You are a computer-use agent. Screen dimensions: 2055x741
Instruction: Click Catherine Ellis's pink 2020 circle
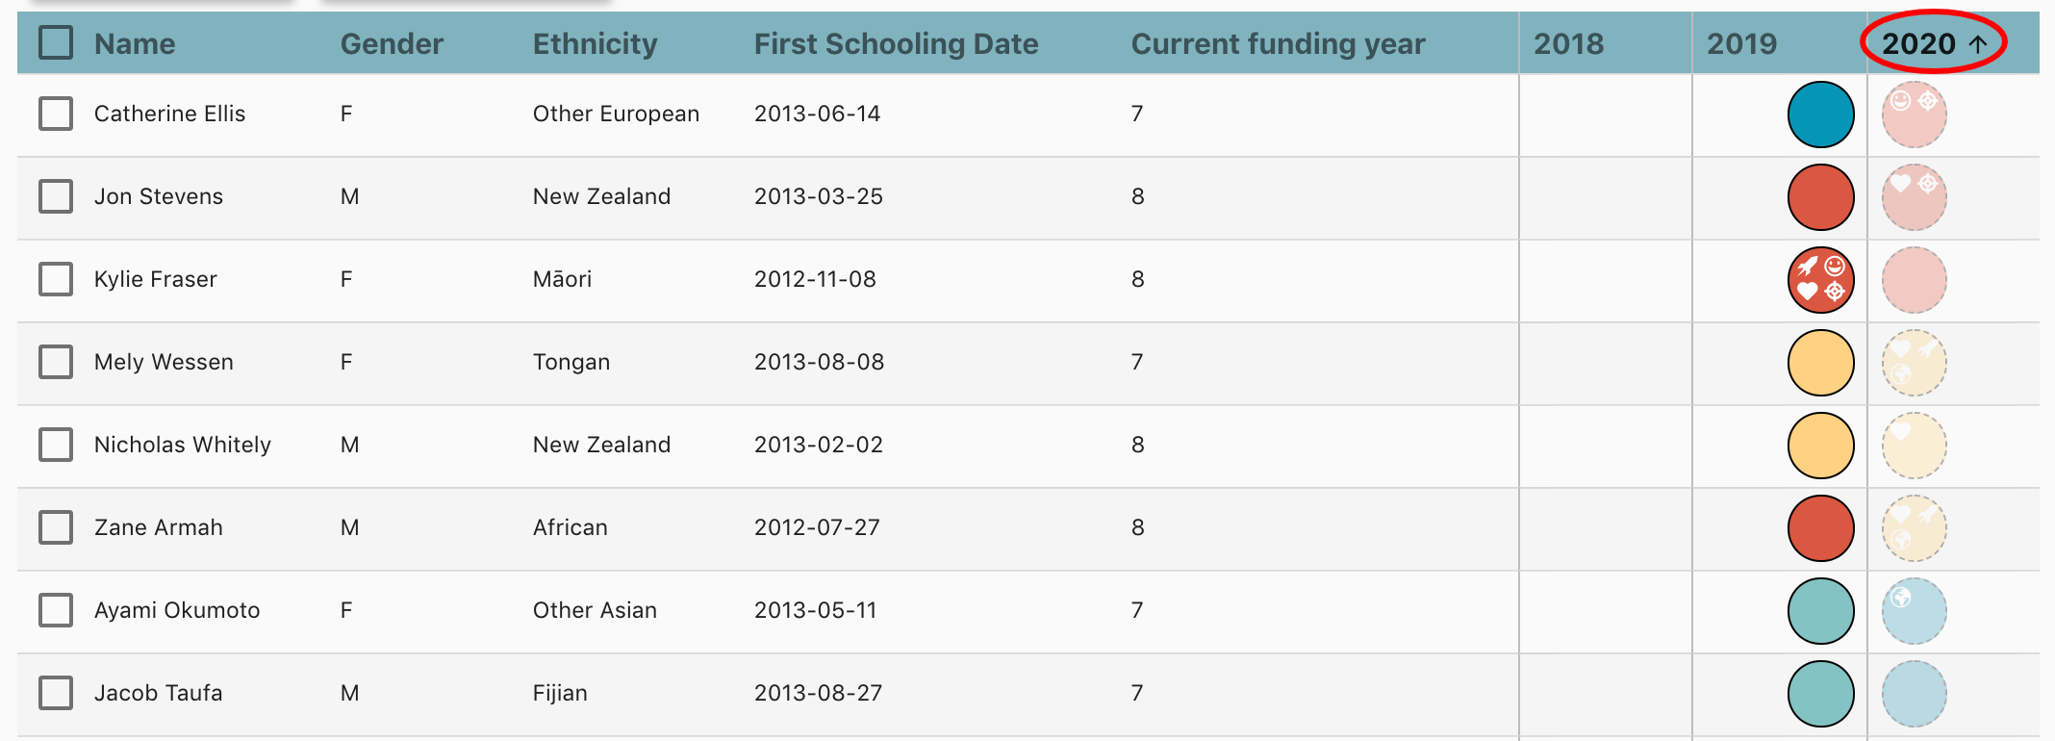point(1914,115)
